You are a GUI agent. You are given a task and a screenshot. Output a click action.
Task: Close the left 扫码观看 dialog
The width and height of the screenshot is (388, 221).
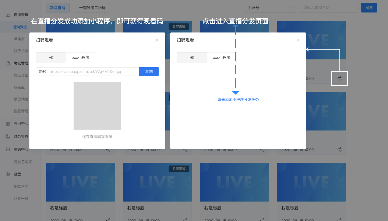157,40
